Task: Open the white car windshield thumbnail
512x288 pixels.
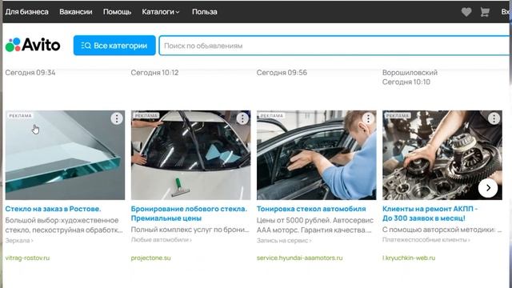Action: (x=190, y=155)
